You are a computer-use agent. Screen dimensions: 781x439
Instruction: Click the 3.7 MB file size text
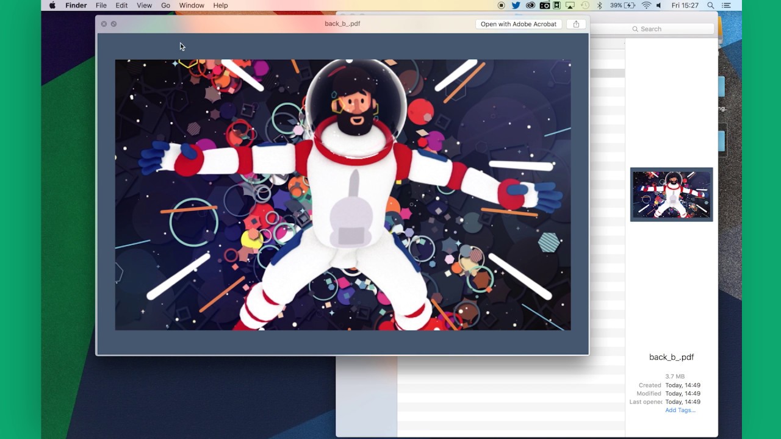pyautogui.click(x=675, y=377)
